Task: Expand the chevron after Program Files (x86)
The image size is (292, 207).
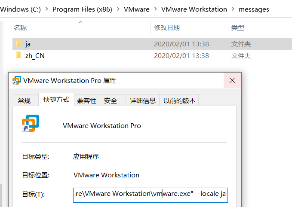Action: [x=118, y=9]
